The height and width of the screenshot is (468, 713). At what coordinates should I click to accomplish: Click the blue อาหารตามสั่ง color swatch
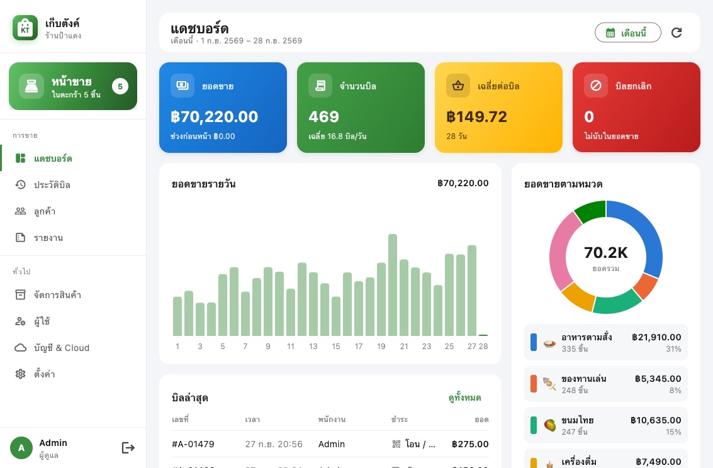click(x=534, y=342)
